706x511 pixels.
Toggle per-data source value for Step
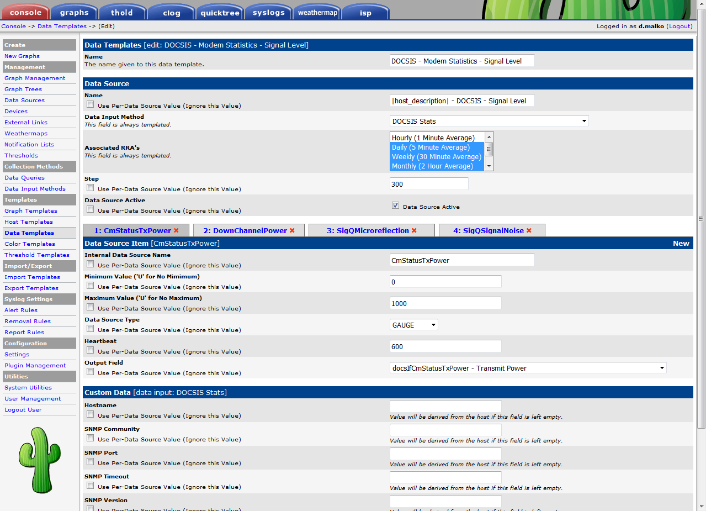(90, 188)
